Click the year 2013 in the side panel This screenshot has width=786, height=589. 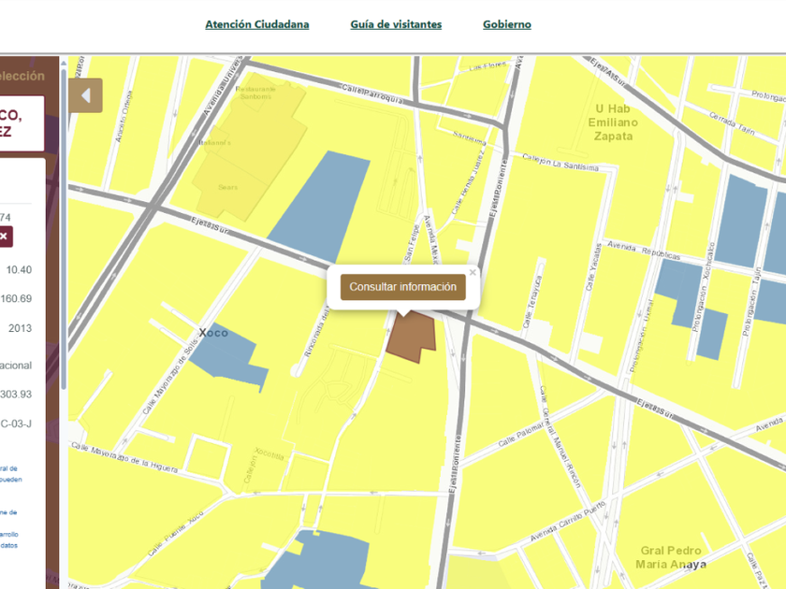(x=20, y=328)
